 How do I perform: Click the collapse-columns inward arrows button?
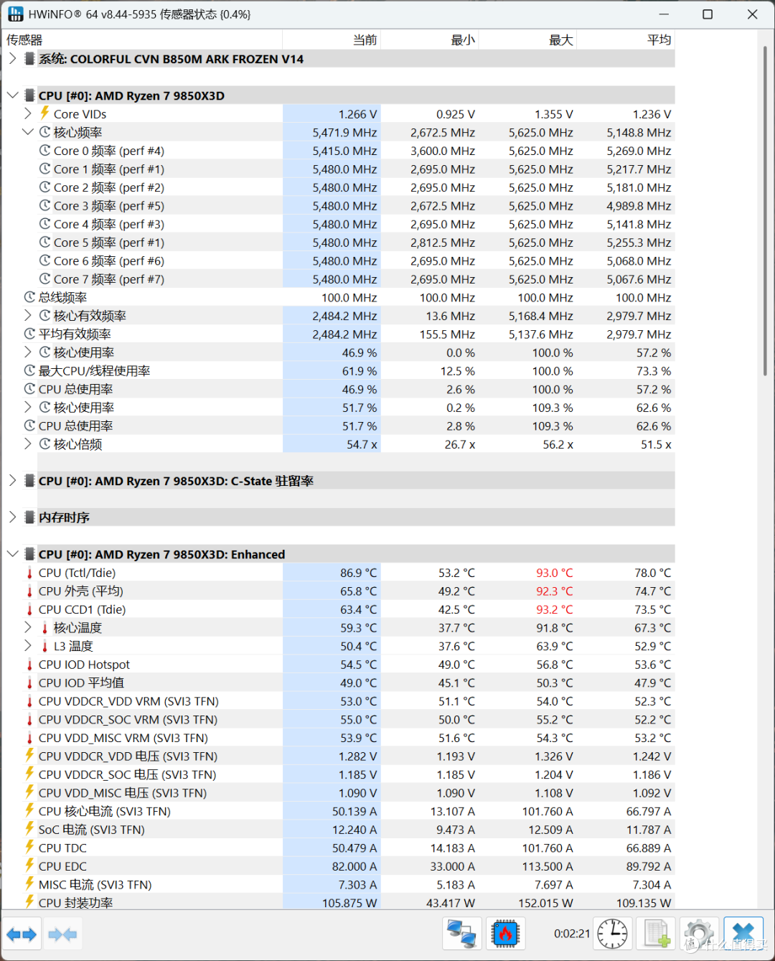62,934
